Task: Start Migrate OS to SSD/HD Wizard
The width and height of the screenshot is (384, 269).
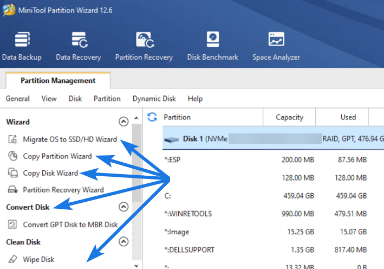Action: click(x=70, y=139)
